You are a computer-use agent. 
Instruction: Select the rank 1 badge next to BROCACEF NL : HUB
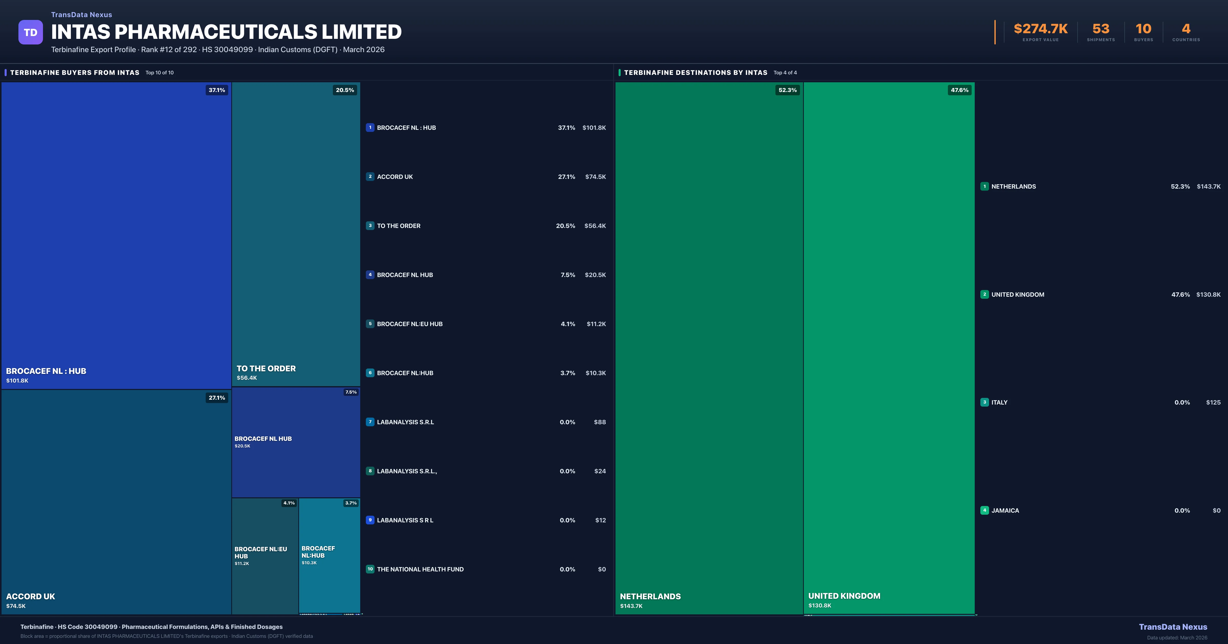tap(370, 128)
